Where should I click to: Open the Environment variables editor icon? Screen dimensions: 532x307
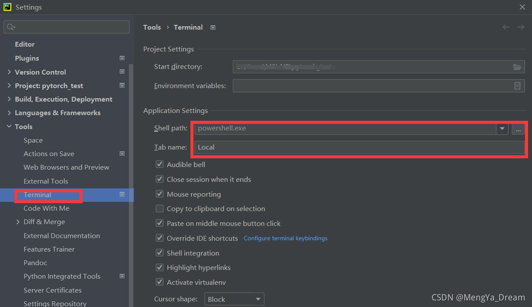click(x=517, y=85)
